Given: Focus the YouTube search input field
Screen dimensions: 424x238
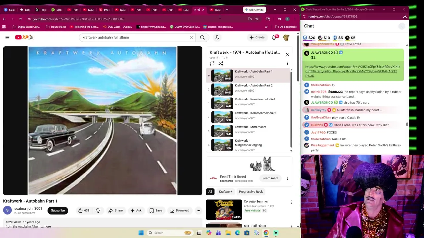Looking at the screenshot, I should coord(136,37).
